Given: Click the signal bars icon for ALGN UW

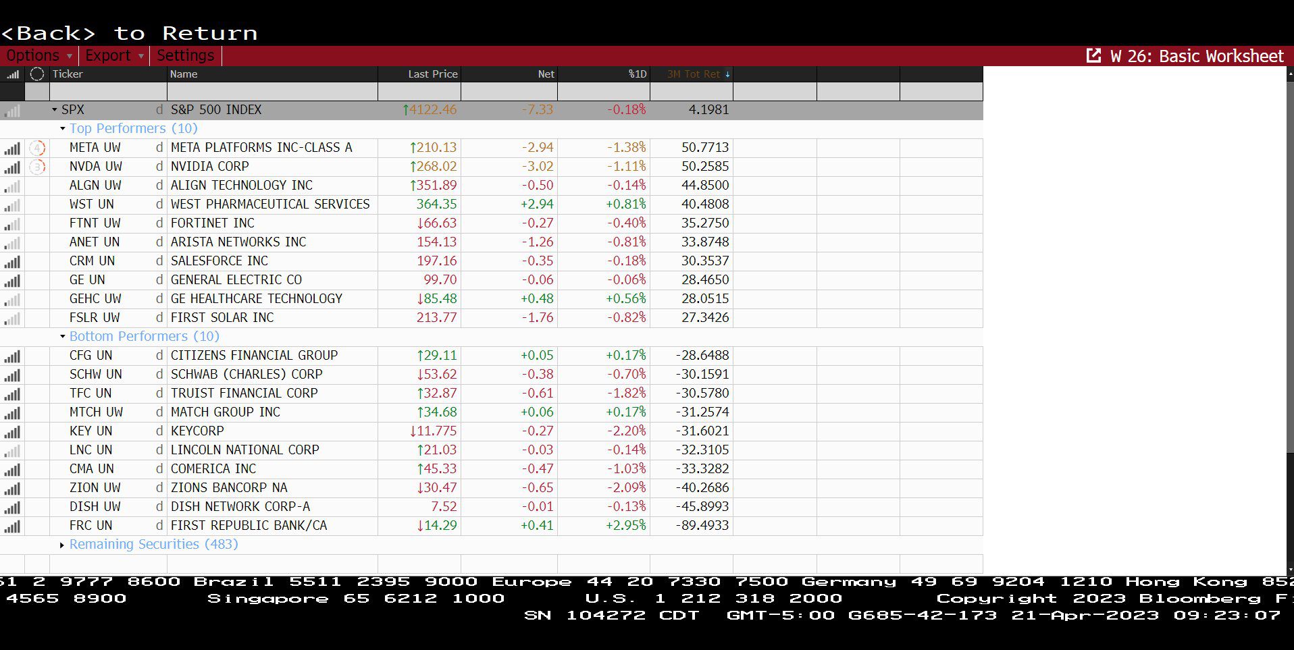Looking at the screenshot, I should tap(13, 186).
